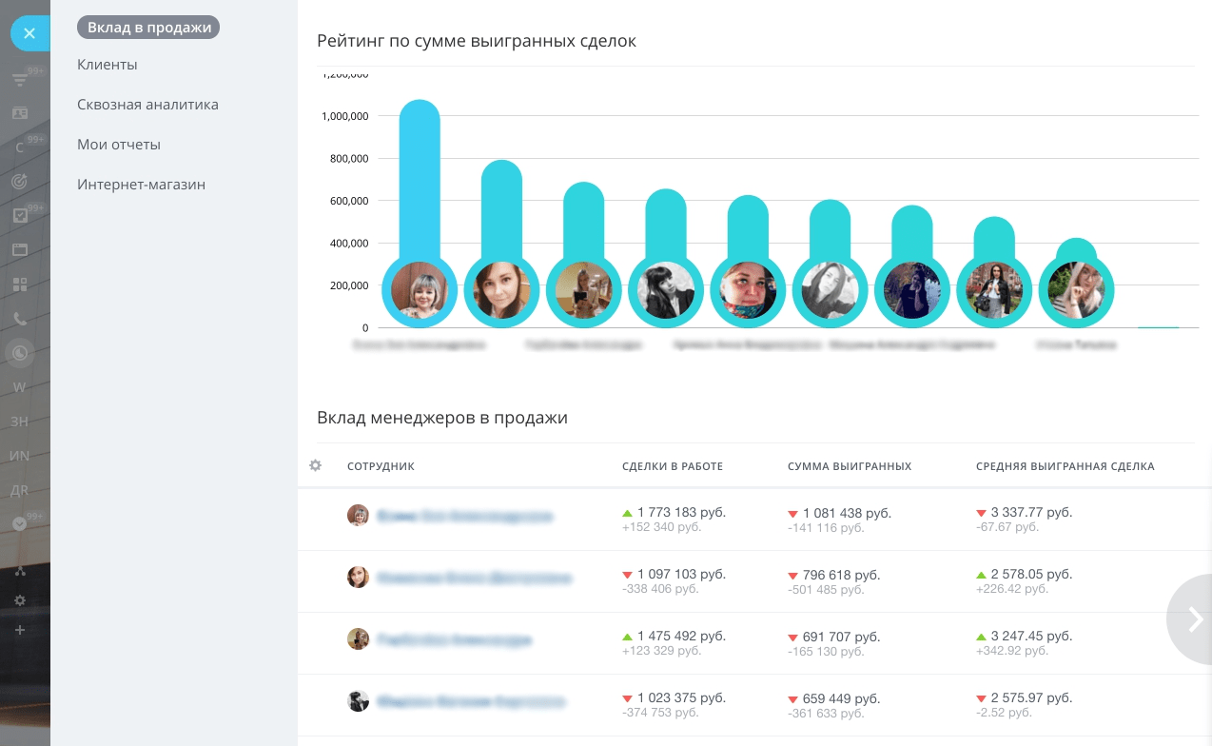Open the funnel icon with 90+ badge

[20, 80]
